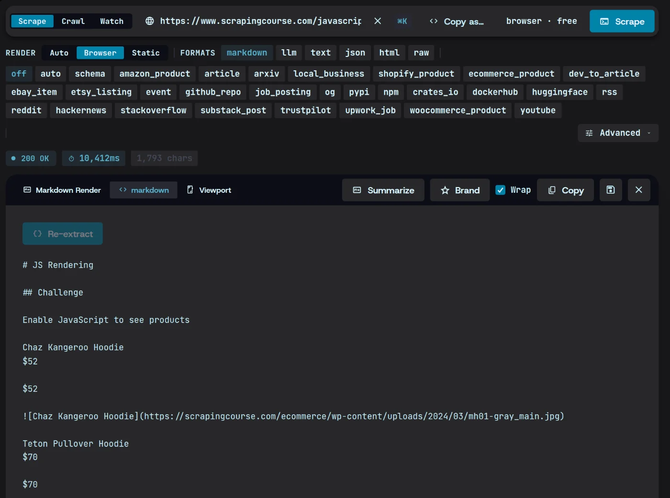This screenshot has height=498, width=670.
Task: Clear the URL with the X icon
Action: 378,21
